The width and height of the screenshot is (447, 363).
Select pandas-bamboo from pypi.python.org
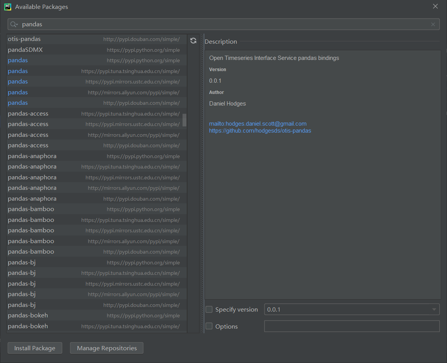pos(97,209)
